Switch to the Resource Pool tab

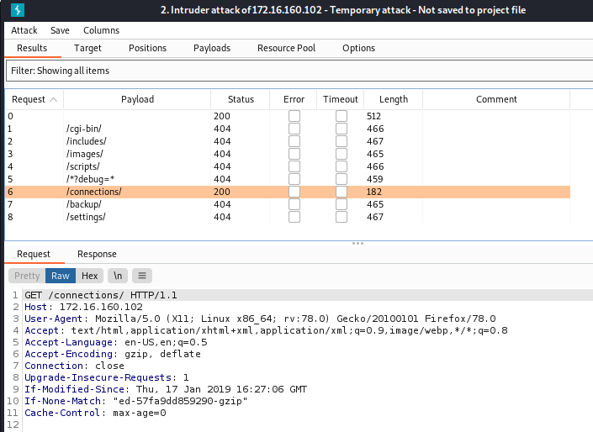click(x=286, y=48)
